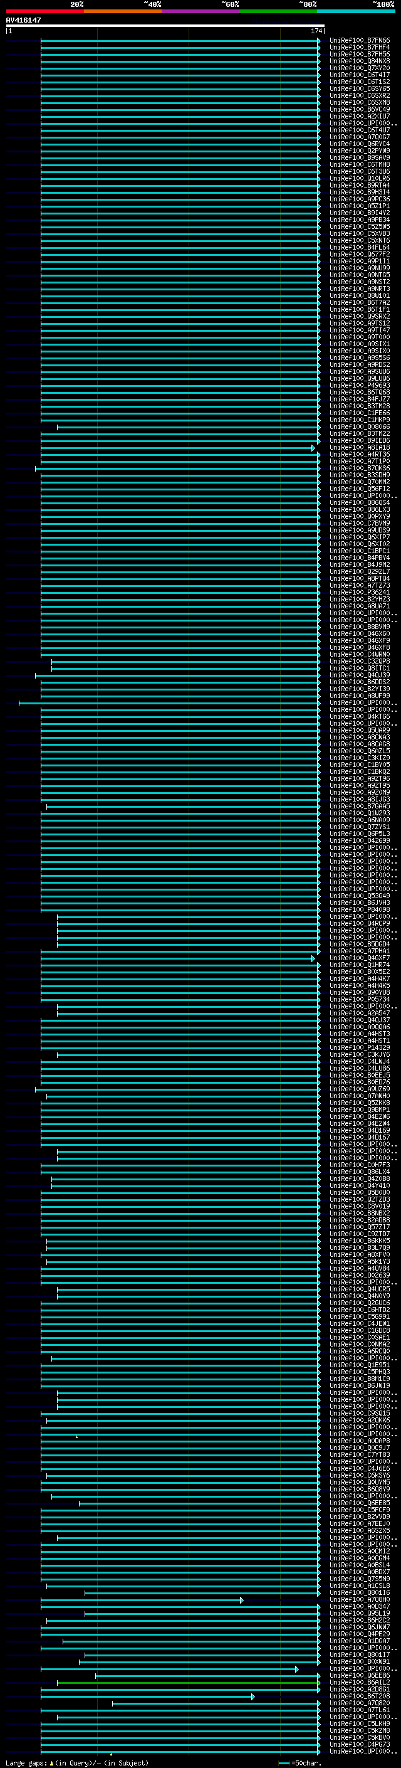Viewport: 401px width, 1768px height.
Task: Select the UniRef100_B7GAA5 label
Action: [359, 806]
